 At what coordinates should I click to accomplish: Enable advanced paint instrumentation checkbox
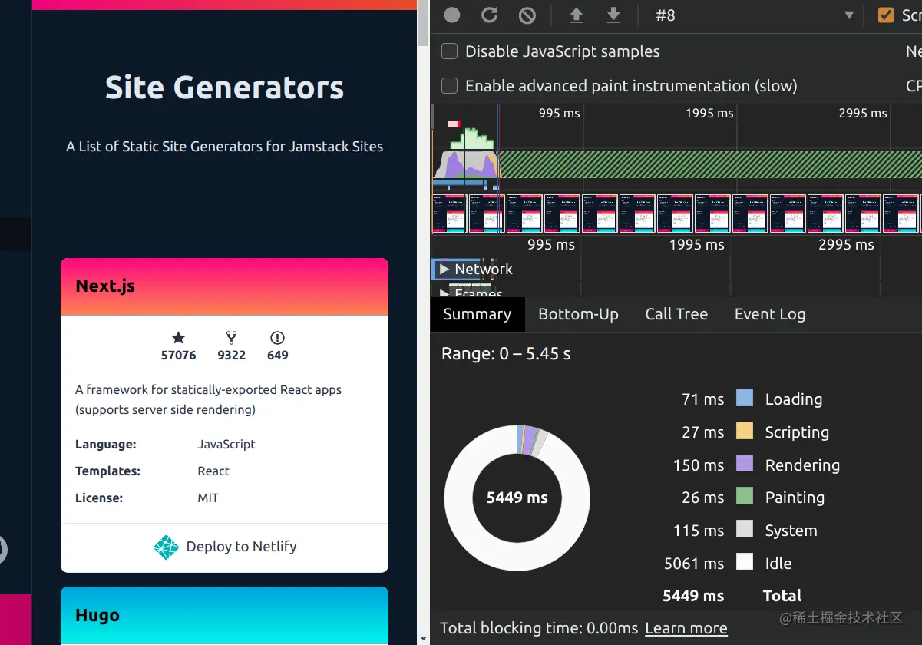click(x=450, y=86)
